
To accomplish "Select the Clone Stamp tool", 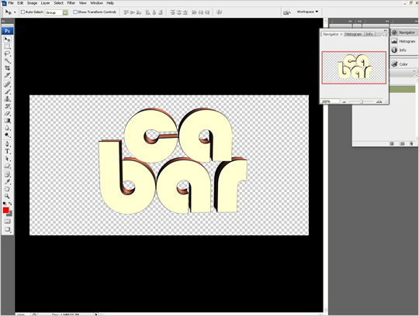I will 8,99.
